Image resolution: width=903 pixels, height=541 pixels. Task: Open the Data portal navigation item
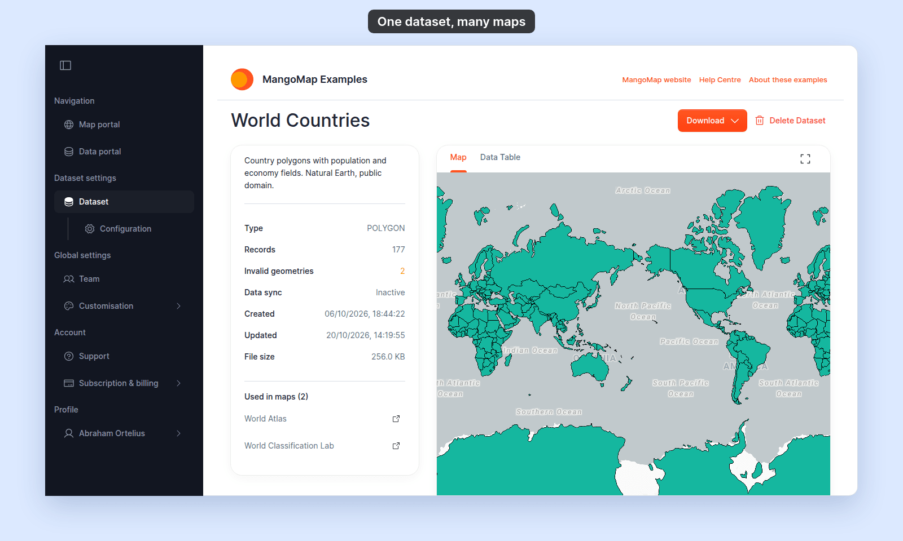pos(124,152)
